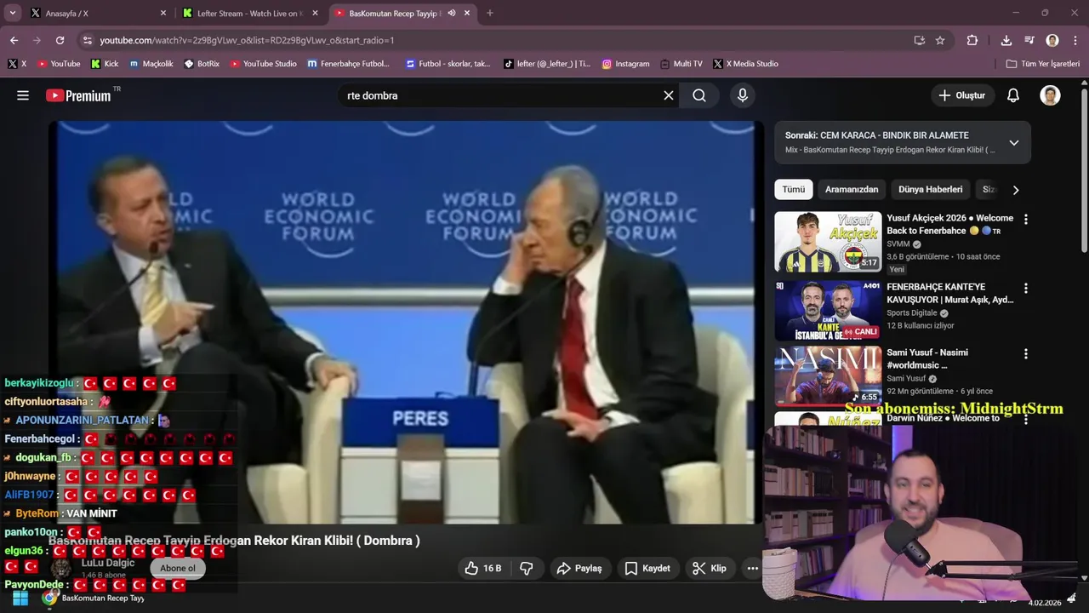Open the Multi TV bookmark
This screenshot has height=613, width=1089.
tap(680, 64)
